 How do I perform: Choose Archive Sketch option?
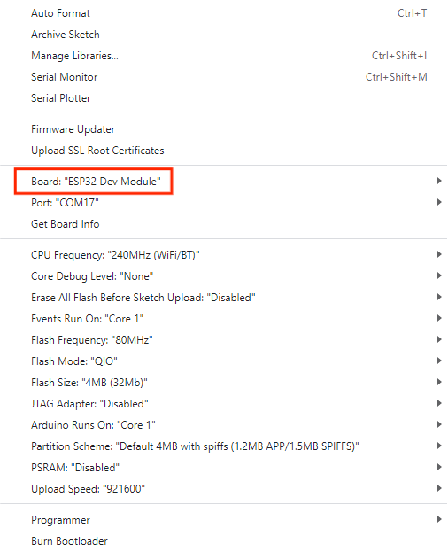224,35
